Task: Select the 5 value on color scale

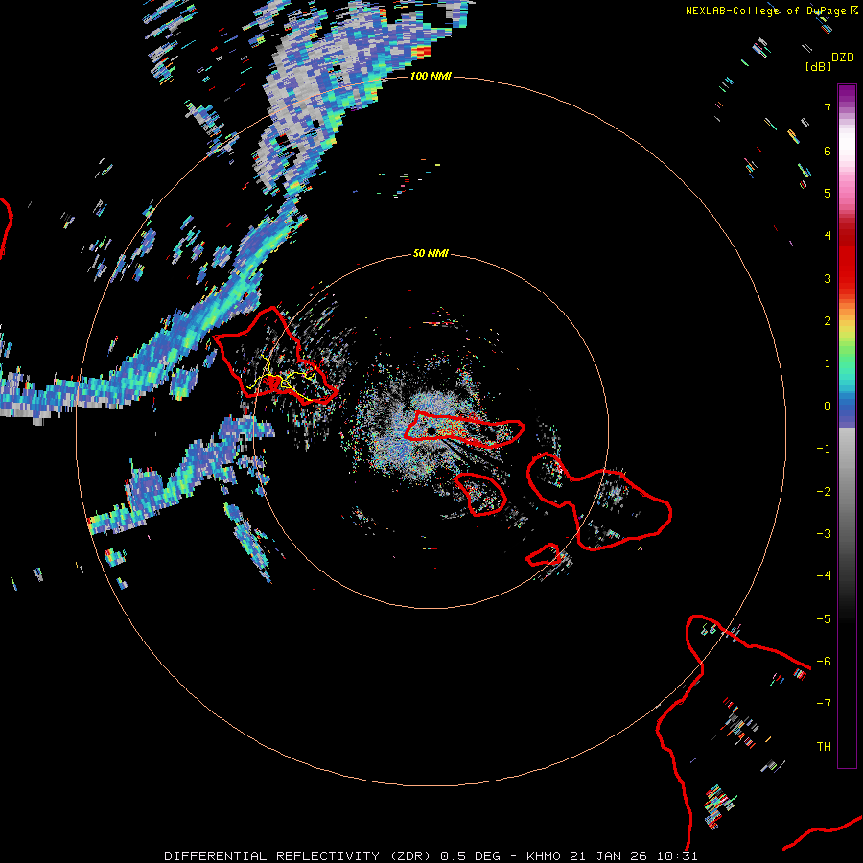Action: pyautogui.click(x=828, y=193)
